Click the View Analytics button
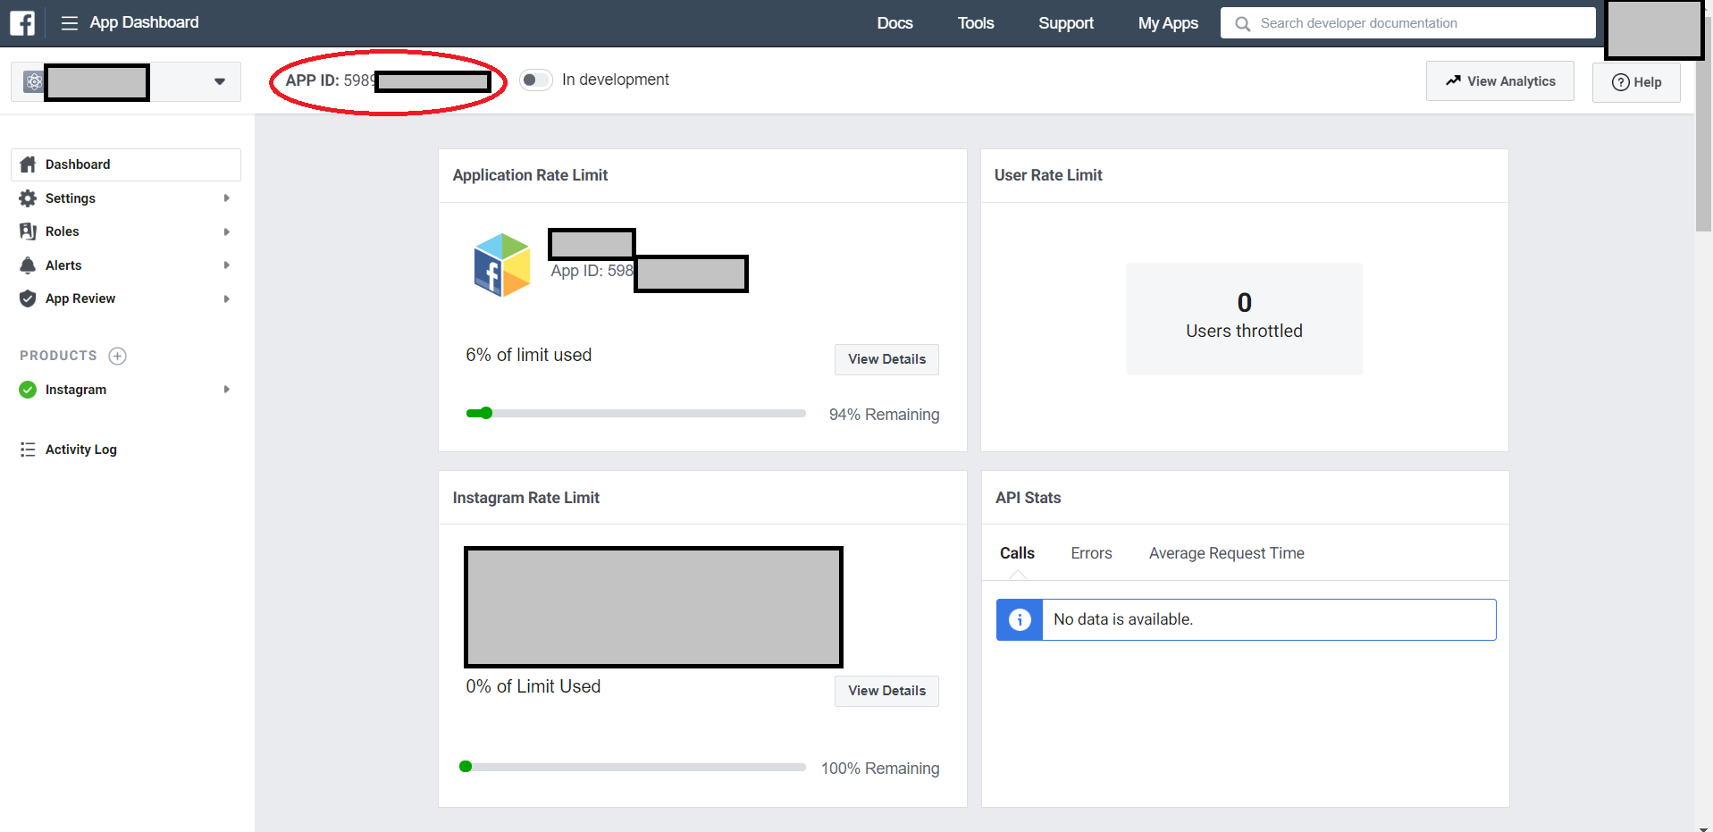This screenshot has height=832, width=1713. point(1499,81)
